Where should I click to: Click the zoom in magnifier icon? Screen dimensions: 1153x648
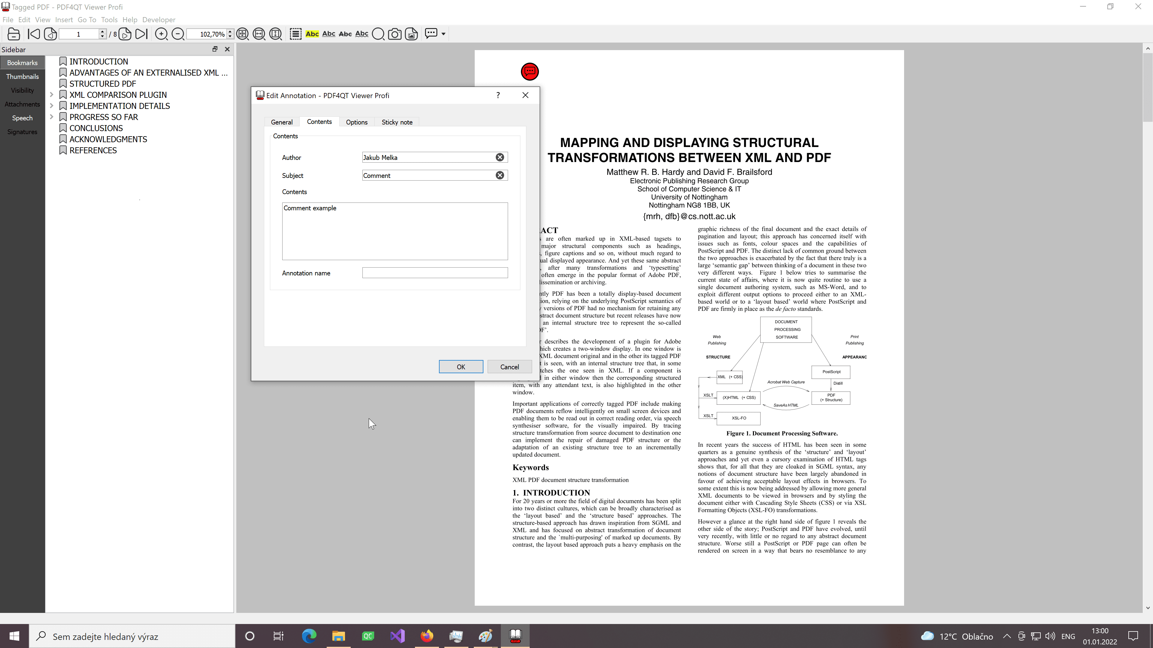pos(161,34)
